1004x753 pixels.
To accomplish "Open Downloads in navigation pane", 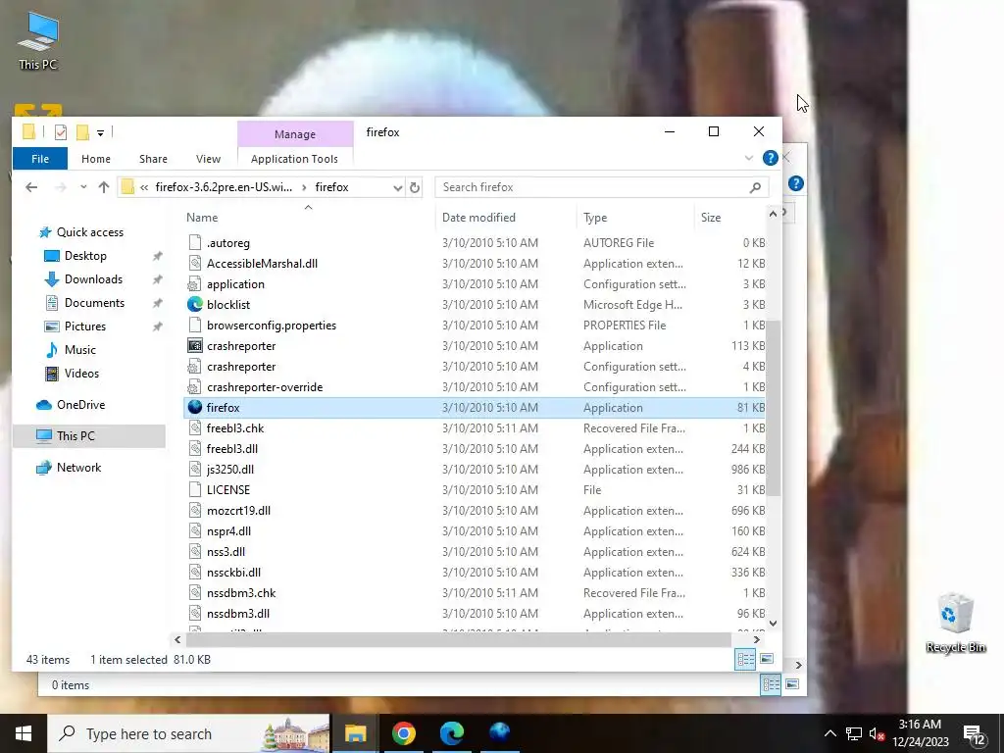I will tap(93, 279).
